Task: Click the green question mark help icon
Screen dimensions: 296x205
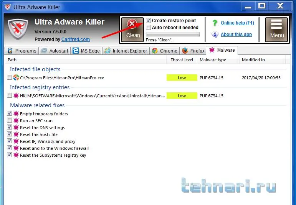Action: point(215,23)
